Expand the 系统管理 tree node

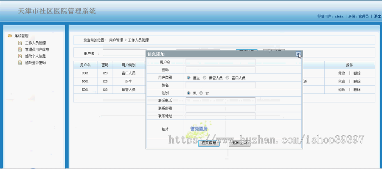tap(22, 36)
